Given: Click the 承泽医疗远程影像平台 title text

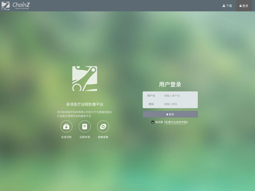Looking at the screenshot, I should point(85,104).
